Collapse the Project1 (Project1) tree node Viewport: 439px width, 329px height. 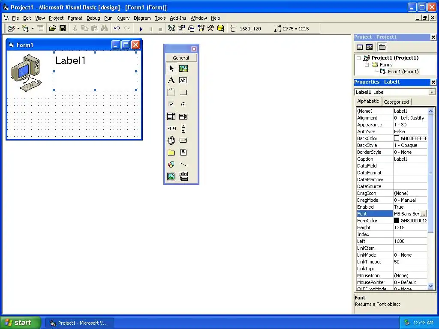[x=359, y=58]
